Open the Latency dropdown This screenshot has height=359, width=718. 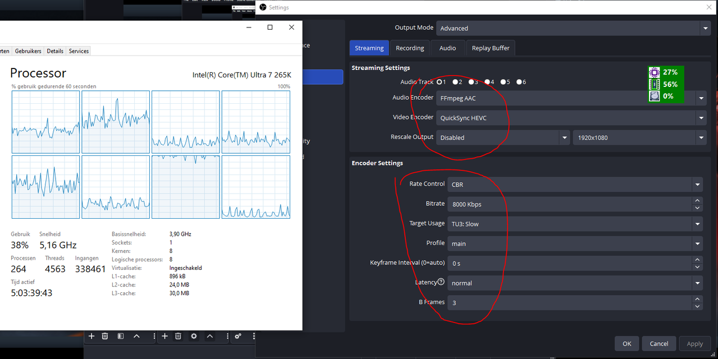click(575, 283)
